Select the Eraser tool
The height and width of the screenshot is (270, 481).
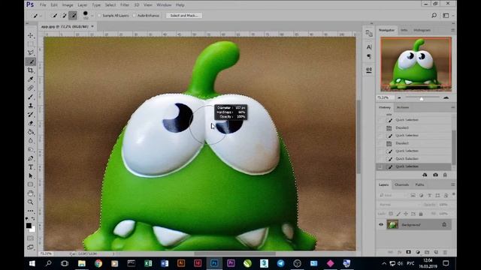point(30,123)
